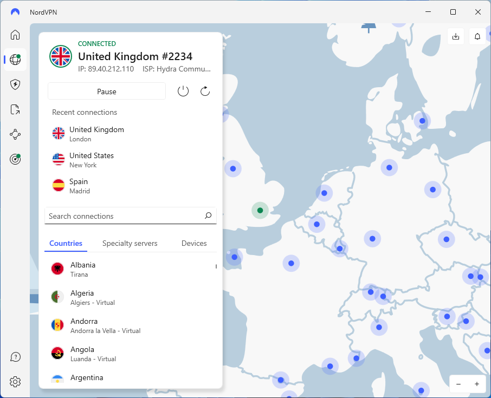Reconnect using the circular refresh icon
Viewport: 491px width, 398px height.
(x=205, y=92)
